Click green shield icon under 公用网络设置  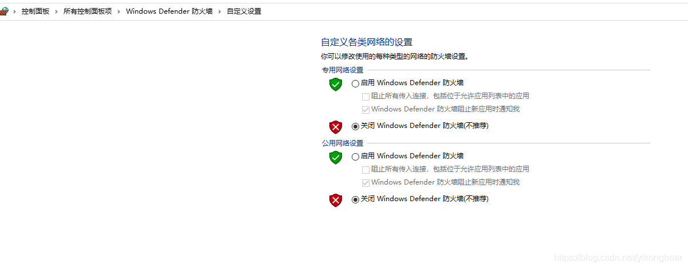(336, 158)
